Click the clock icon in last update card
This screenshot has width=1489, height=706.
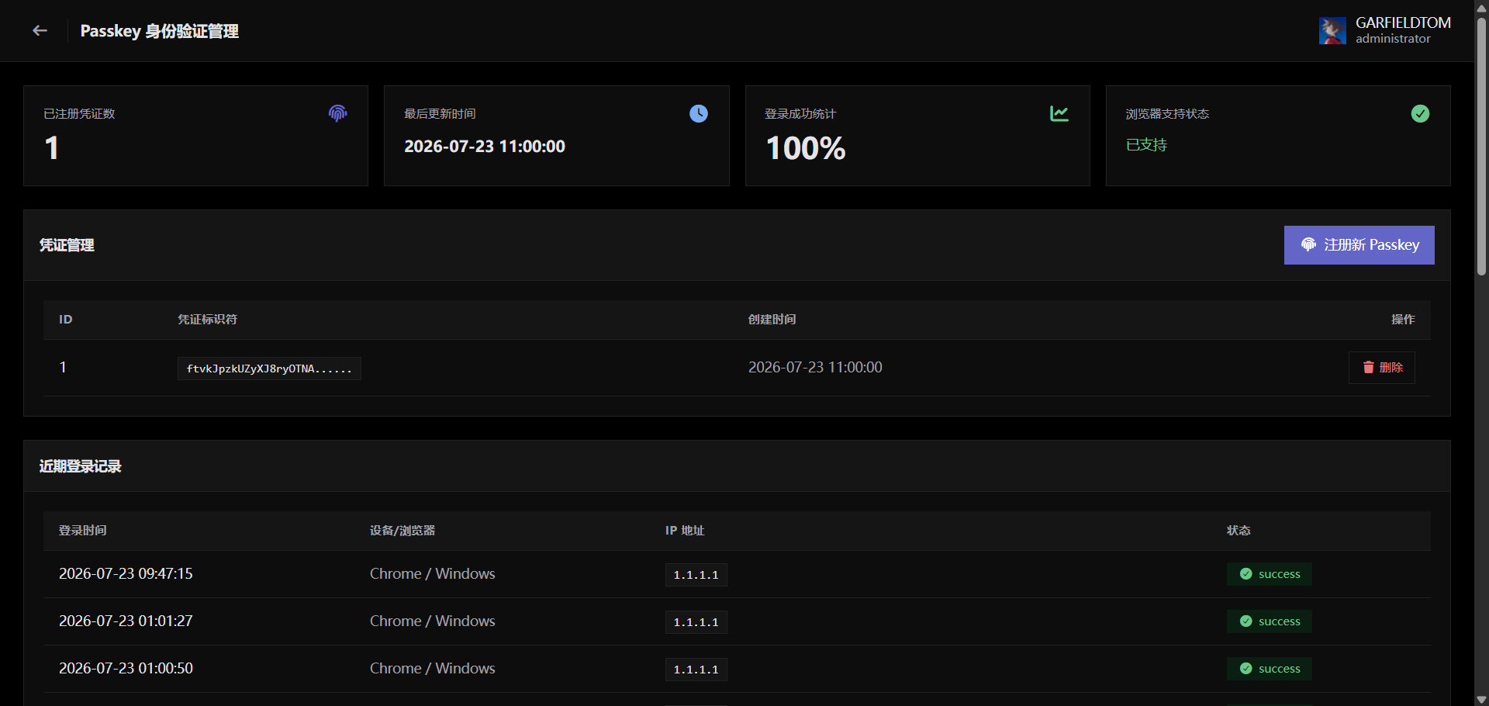pyautogui.click(x=699, y=113)
